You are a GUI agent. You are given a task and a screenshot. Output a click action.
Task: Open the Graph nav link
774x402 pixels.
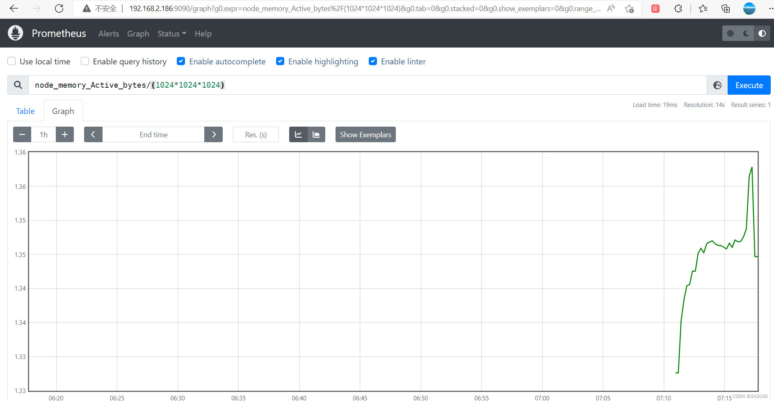138,34
